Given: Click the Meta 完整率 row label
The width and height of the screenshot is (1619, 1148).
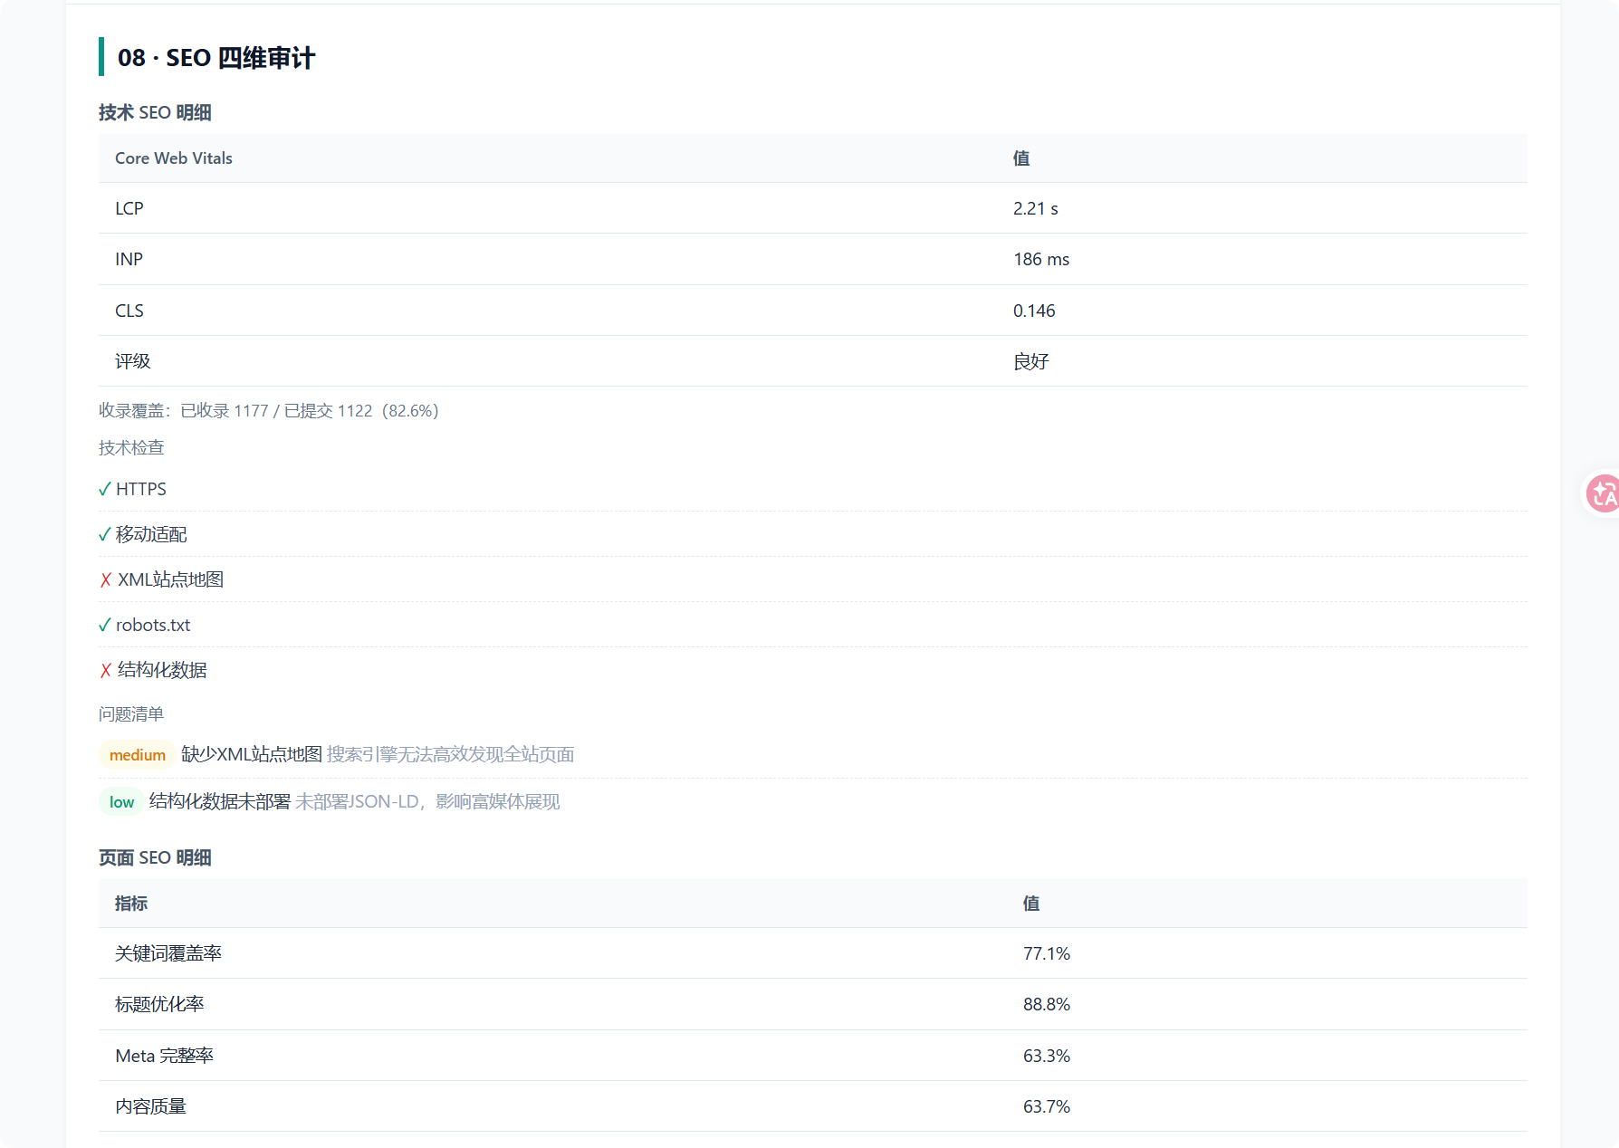Looking at the screenshot, I should coord(165,1056).
